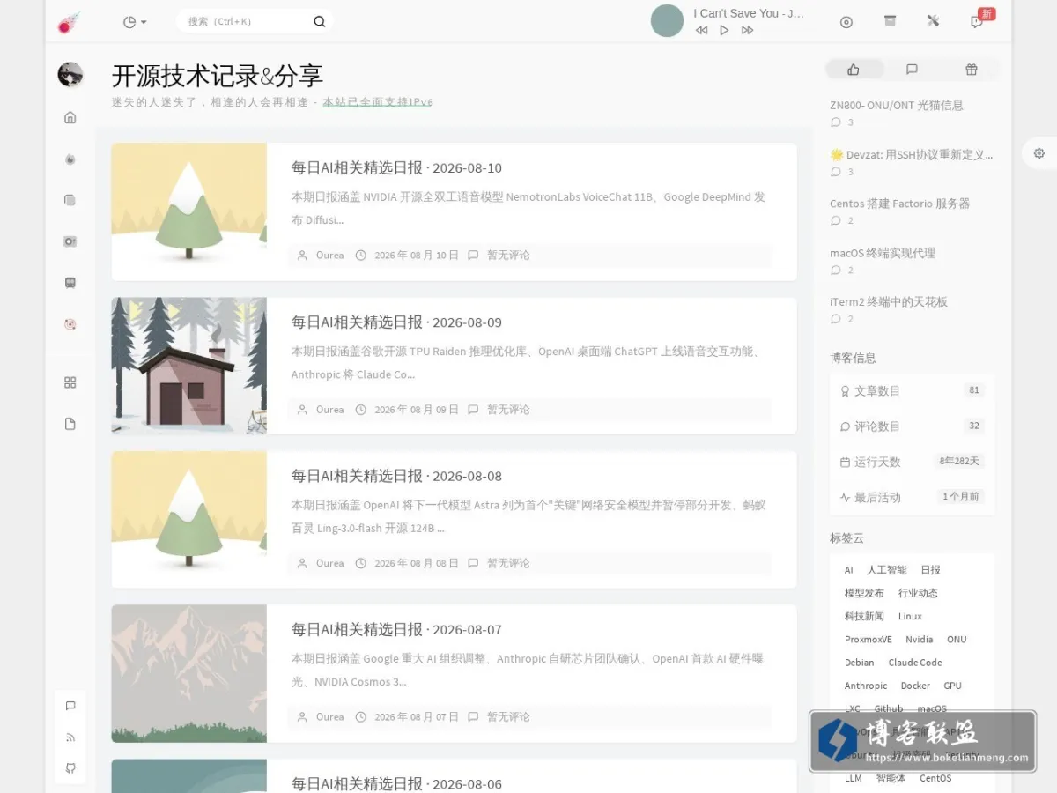Switch to the comments bubble tab
Viewport: 1057px width, 793px height.
click(912, 70)
